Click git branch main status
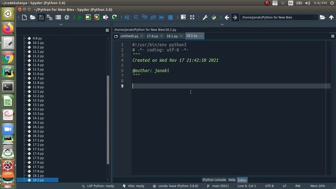The height and width of the screenshot is (189, 336). coord(218,186)
